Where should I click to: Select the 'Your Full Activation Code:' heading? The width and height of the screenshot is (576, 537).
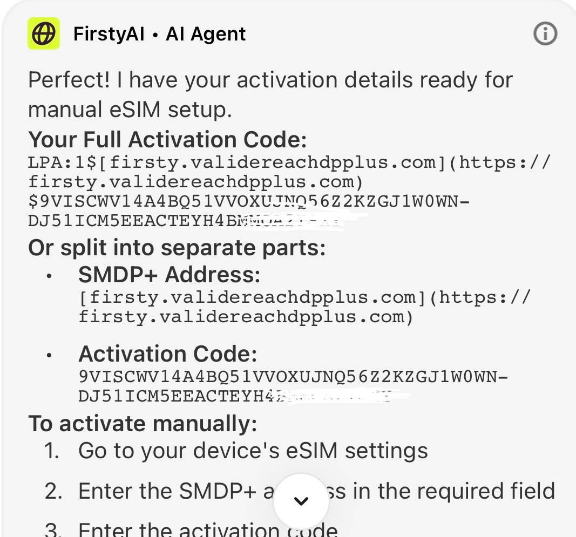[167, 140]
